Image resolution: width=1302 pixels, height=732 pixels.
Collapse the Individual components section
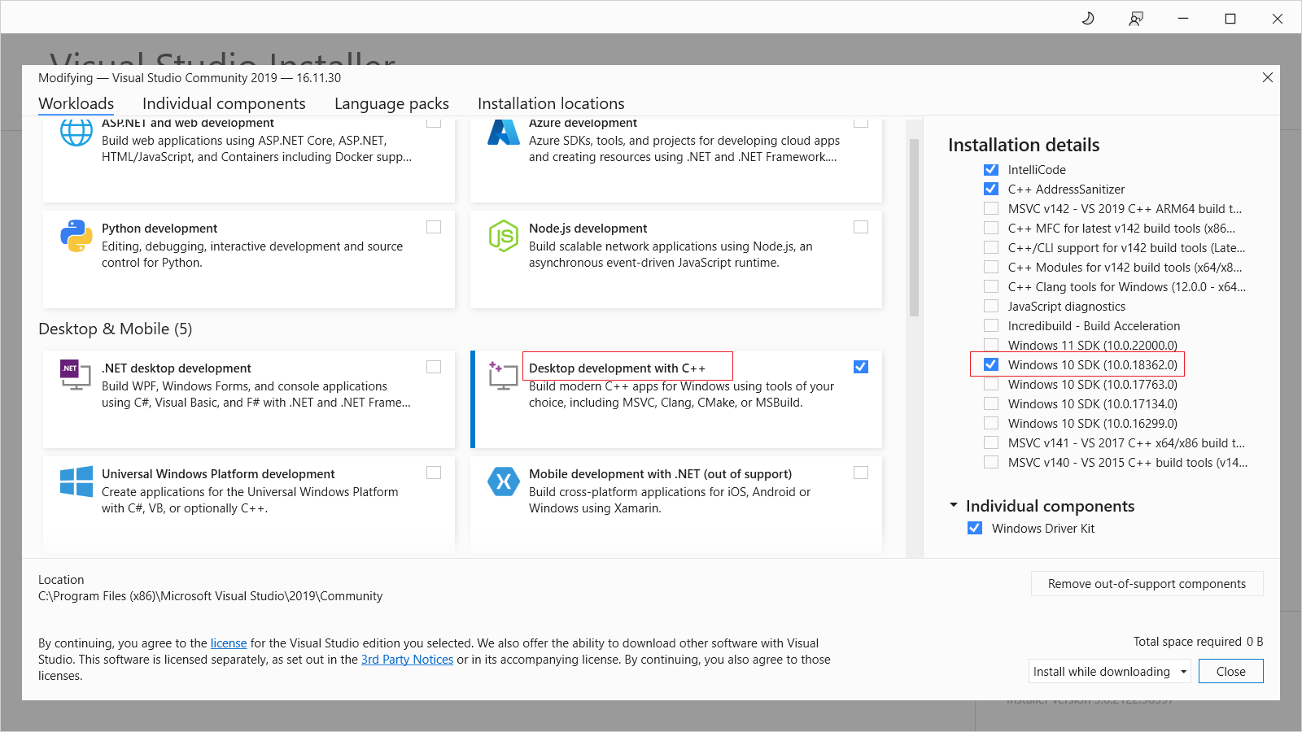pos(954,505)
